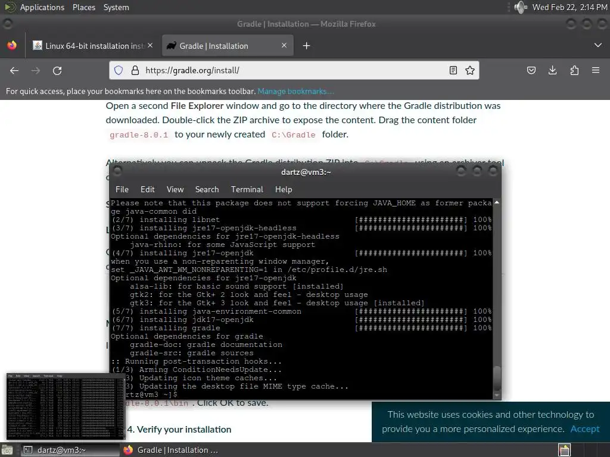Open a new Firefox tab
Viewport: 610px width, 457px height.
(x=307, y=46)
